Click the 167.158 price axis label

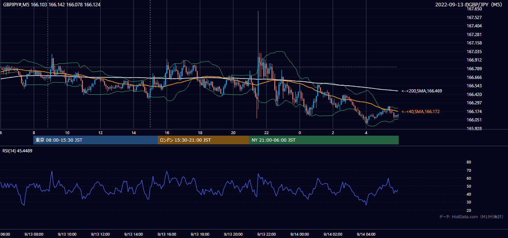pos(474,43)
